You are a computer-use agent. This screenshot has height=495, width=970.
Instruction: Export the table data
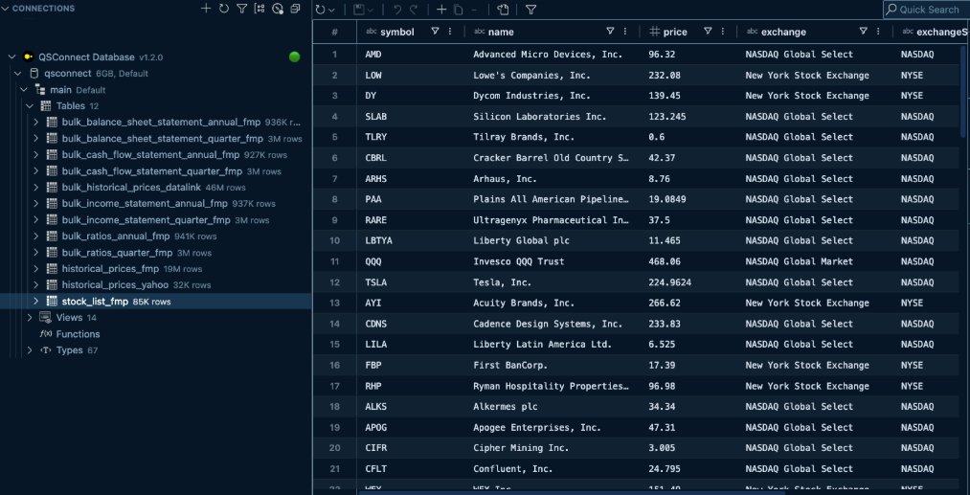(503, 10)
